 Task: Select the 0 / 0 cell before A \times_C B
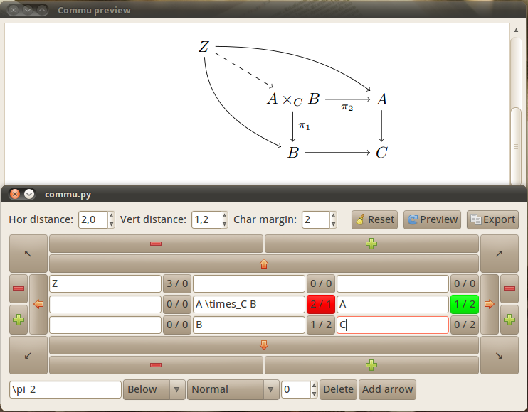pos(177,305)
